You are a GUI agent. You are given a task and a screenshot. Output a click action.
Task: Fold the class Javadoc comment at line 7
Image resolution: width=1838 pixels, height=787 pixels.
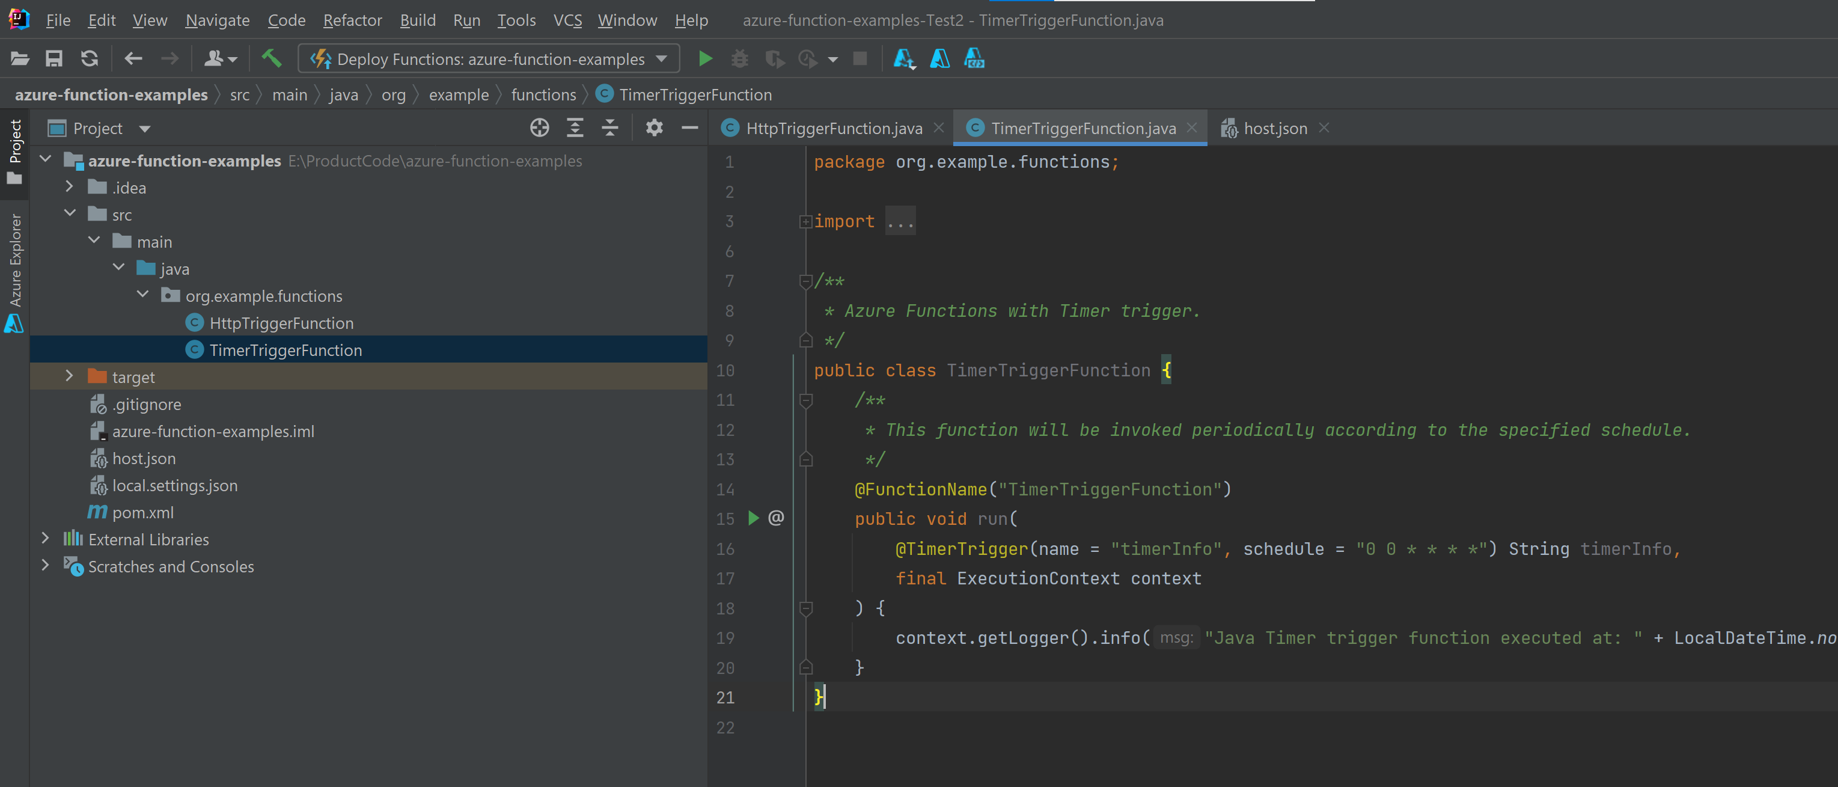coord(805,281)
